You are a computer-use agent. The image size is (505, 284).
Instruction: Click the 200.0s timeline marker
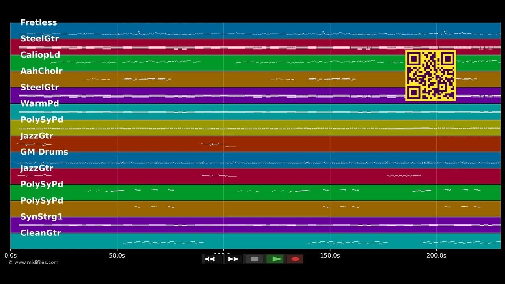(436, 256)
